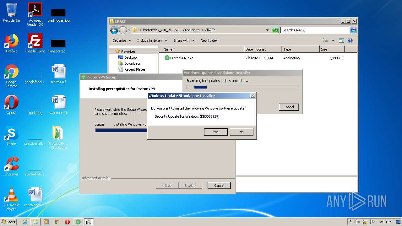Open Include in library menu
The height and width of the screenshot is (226, 402).
[152, 40]
